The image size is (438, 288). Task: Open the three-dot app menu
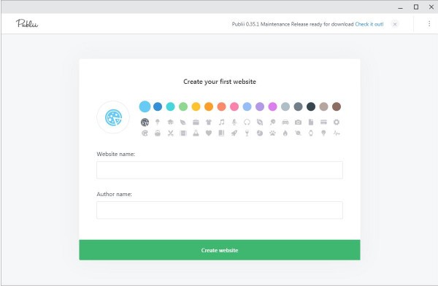tap(429, 24)
